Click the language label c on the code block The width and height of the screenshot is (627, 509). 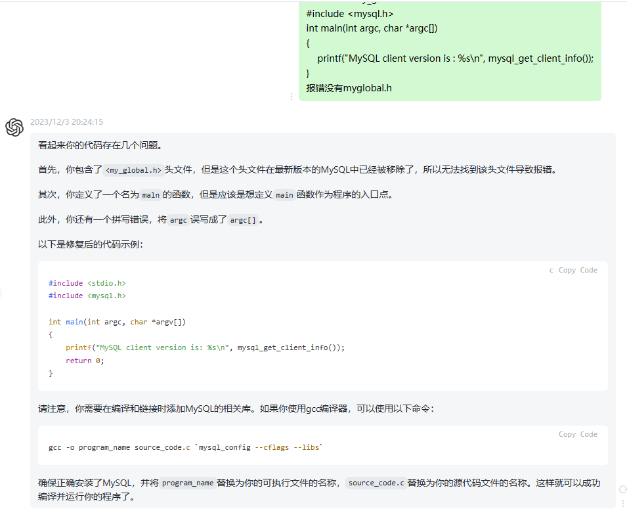click(x=551, y=271)
